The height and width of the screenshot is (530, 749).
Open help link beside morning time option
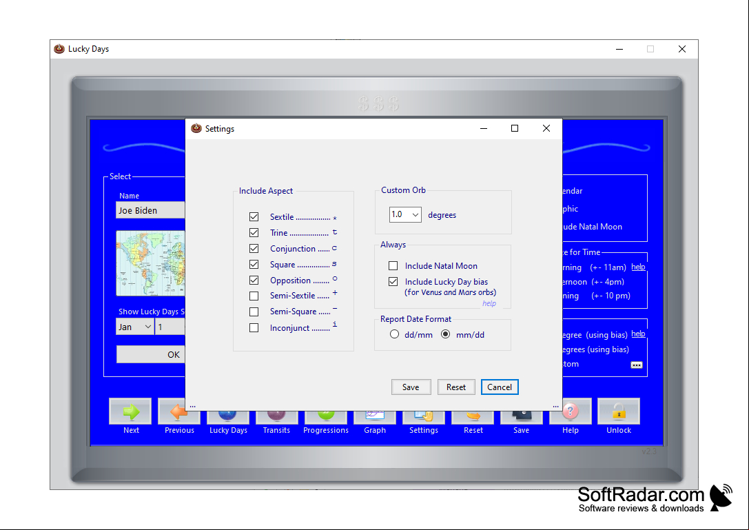[638, 267]
